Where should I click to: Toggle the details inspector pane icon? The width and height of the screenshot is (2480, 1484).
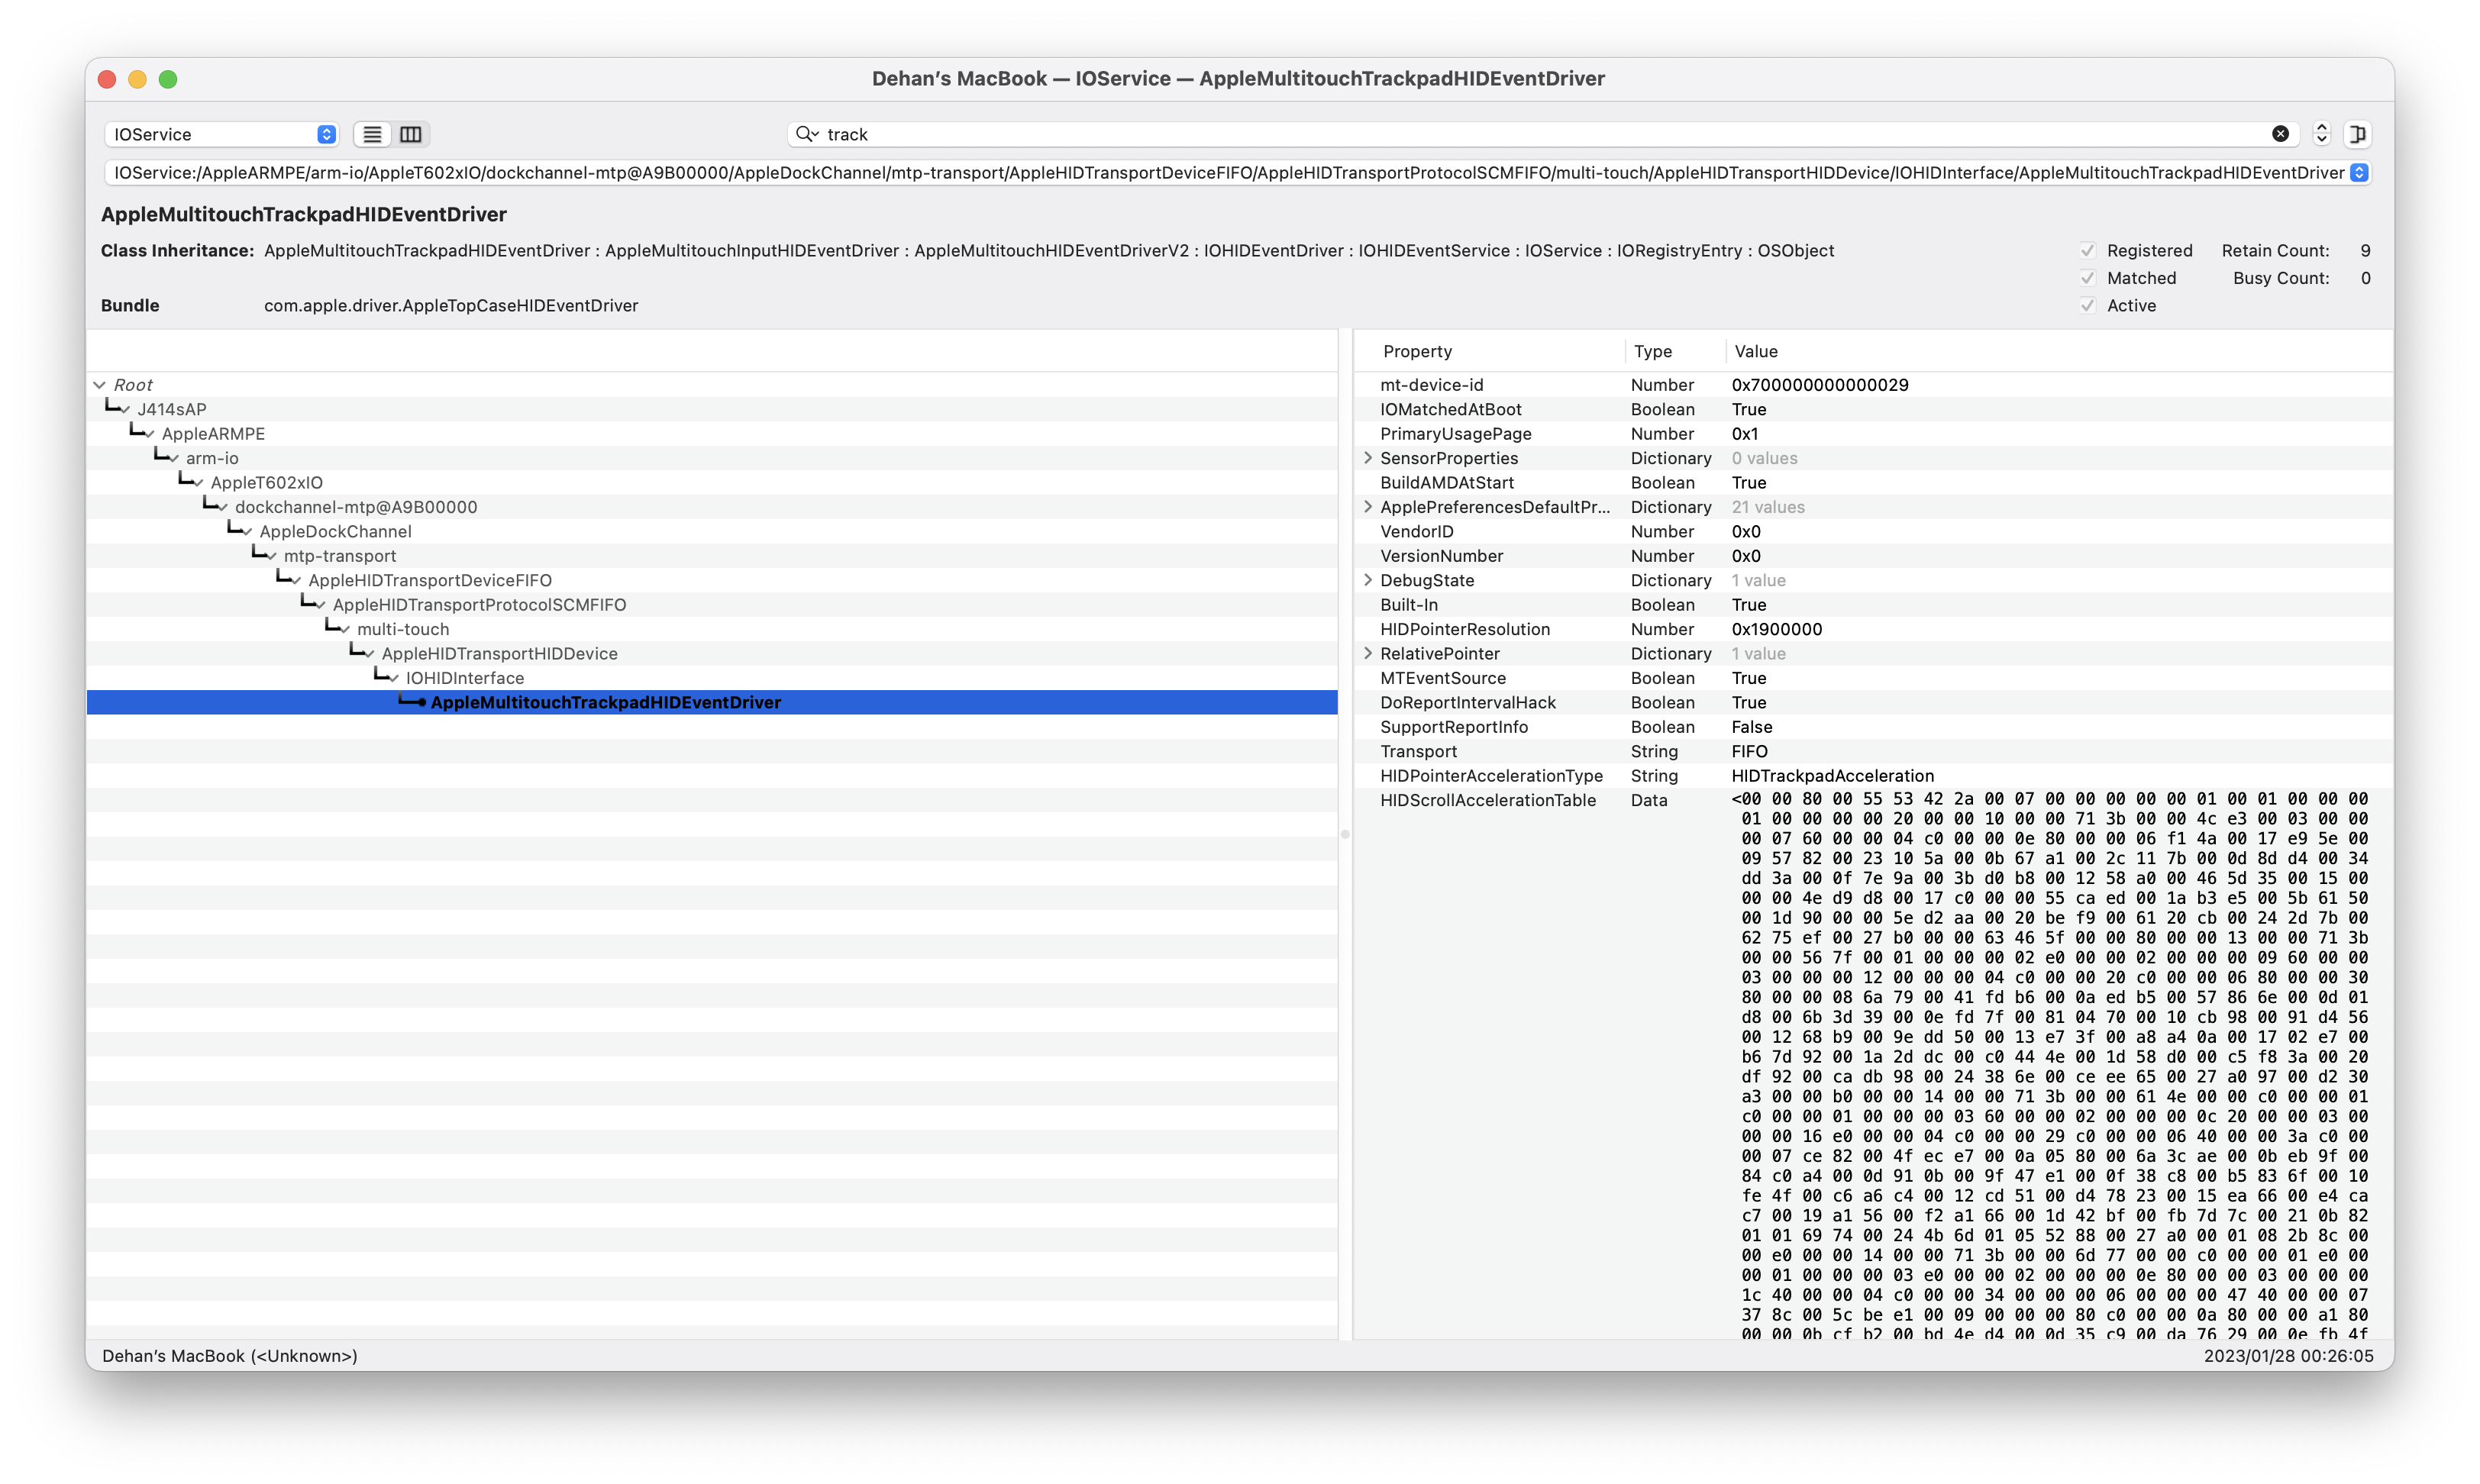click(2359, 134)
